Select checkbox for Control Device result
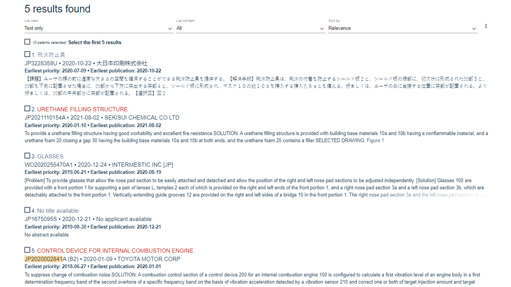Screen dimensions: 511x287 (x=27, y=250)
